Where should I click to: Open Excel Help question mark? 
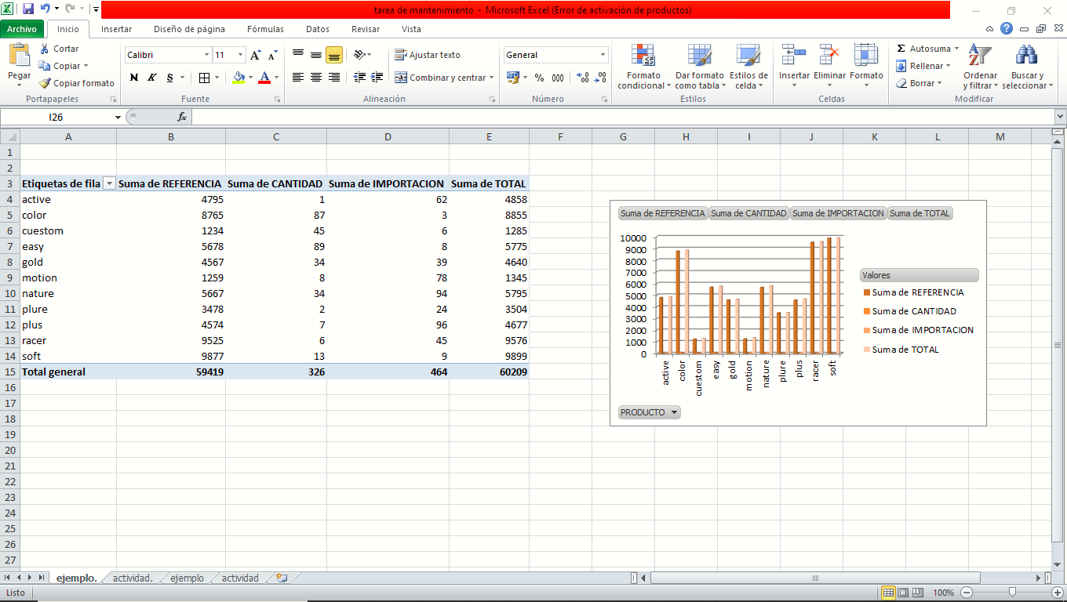[x=1007, y=29]
